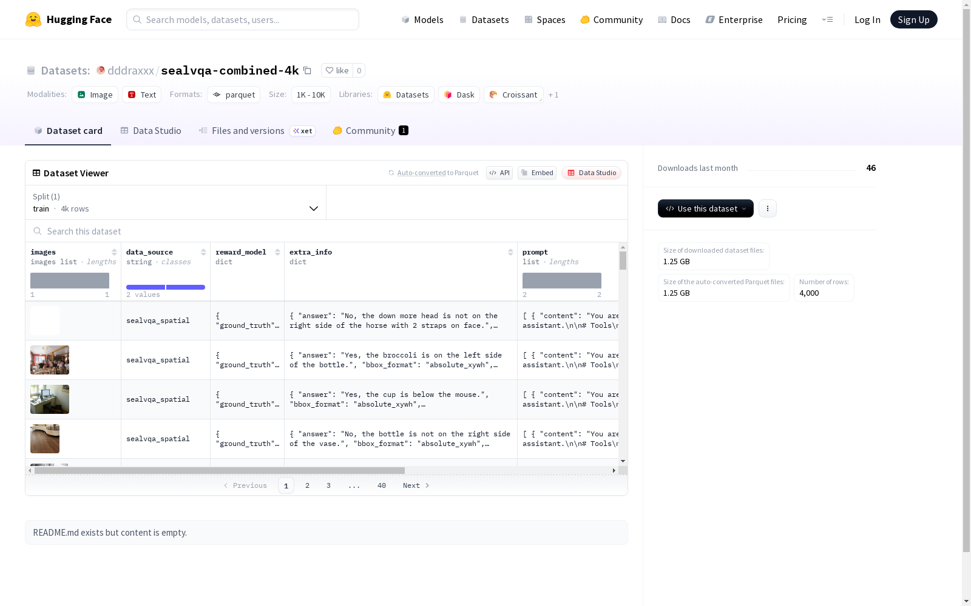Screen dimensions: 971x606
Task: Open the Enterprise nav item
Action: pos(734,19)
